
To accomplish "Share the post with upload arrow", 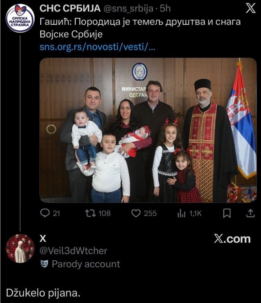I will 250,213.
